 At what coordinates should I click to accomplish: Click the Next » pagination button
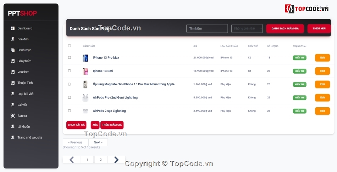point(98,142)
